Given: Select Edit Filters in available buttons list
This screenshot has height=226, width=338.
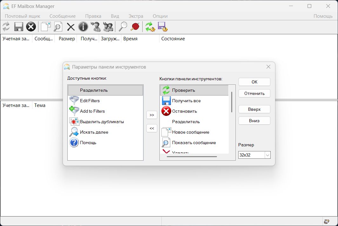Looking at the screenshot, I should [90, 101].
